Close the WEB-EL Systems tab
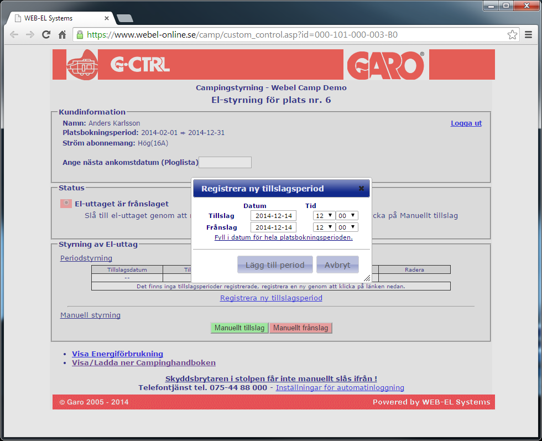Image resolution: width=542 pixels, height=441 pixels. tap(106, 18)
